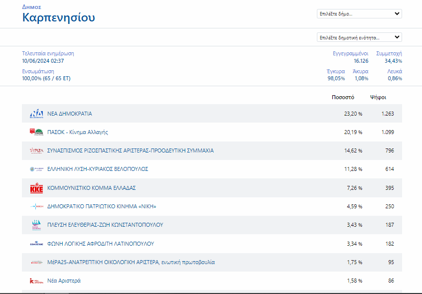Open the Νέα Αριστερά party link

[x=64, y=281]
